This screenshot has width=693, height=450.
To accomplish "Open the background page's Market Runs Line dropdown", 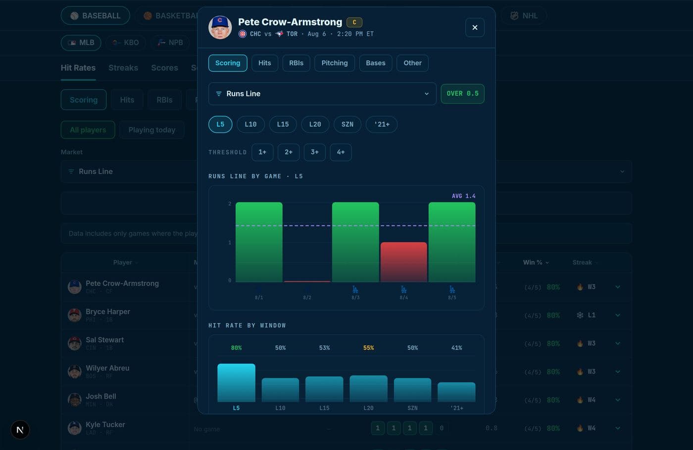I will (x=346, y=171).
